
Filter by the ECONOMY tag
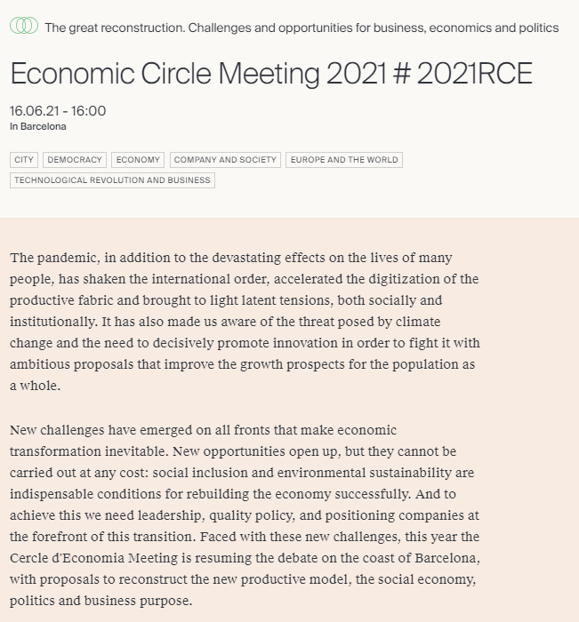point(138,160)
